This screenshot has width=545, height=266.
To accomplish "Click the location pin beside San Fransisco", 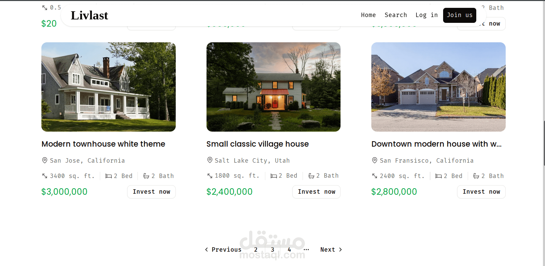I will click(x=374, y=160).
